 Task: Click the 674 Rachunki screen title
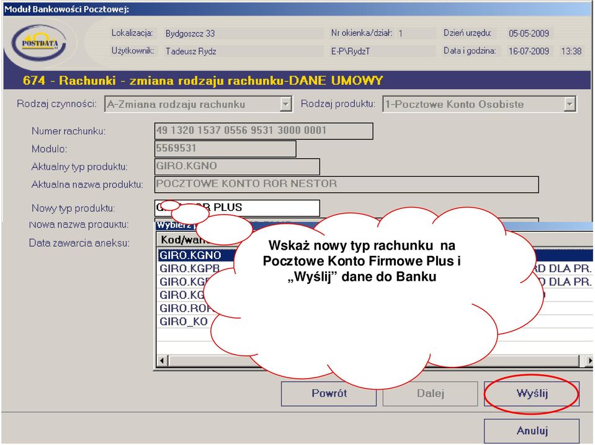click(x=203, y=81)
